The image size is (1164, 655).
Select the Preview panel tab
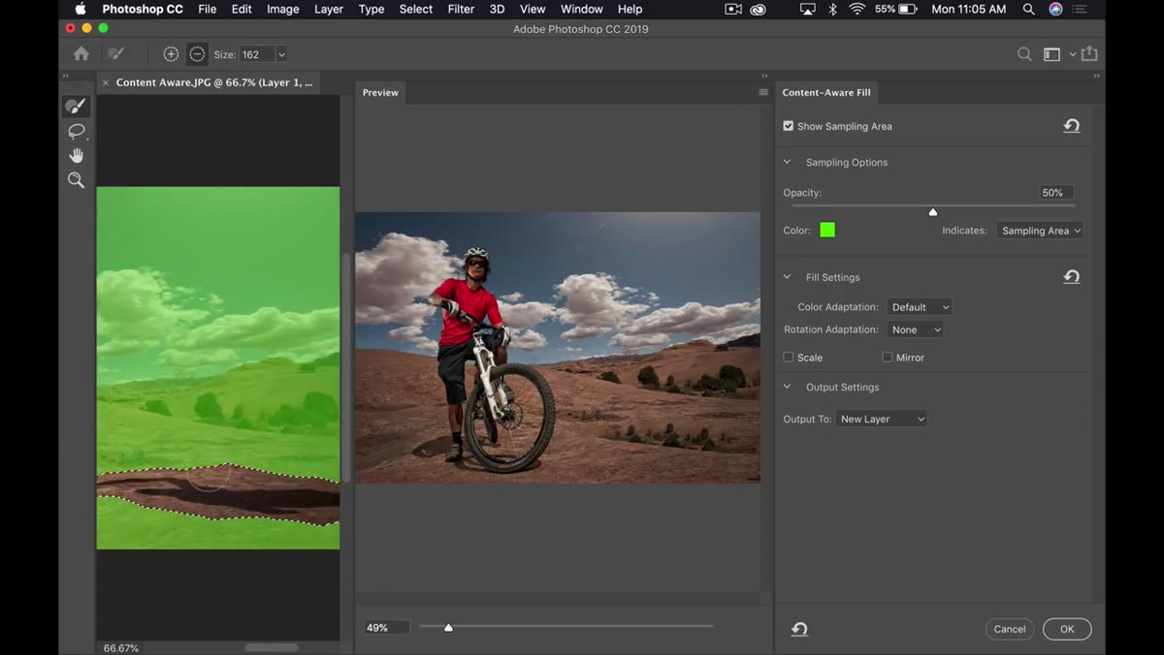(x=380, y=92)
